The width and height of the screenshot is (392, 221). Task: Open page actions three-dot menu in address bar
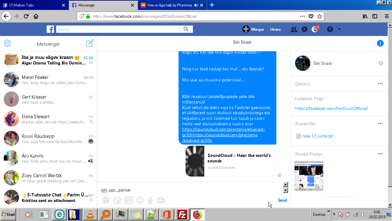pos(302,16)
